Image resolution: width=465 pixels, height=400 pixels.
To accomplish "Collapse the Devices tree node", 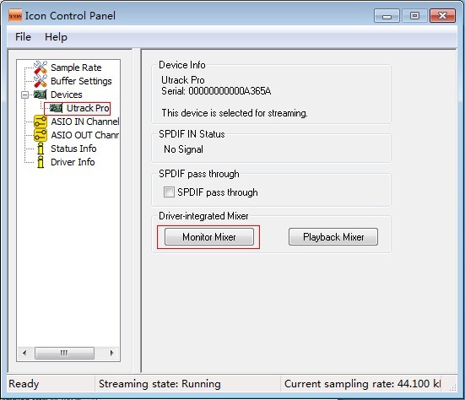I will [x=25, y=95].
